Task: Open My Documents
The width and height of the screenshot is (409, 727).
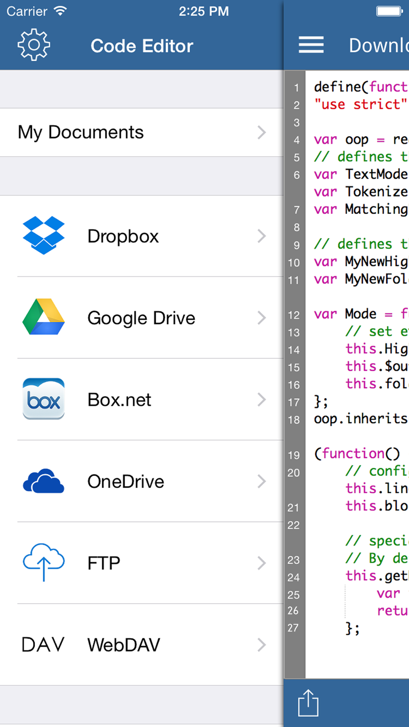Action: pos(142,132)
